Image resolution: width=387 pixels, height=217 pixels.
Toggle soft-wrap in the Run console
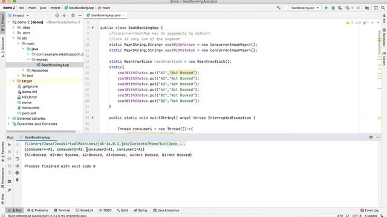(x=17, y=159)
